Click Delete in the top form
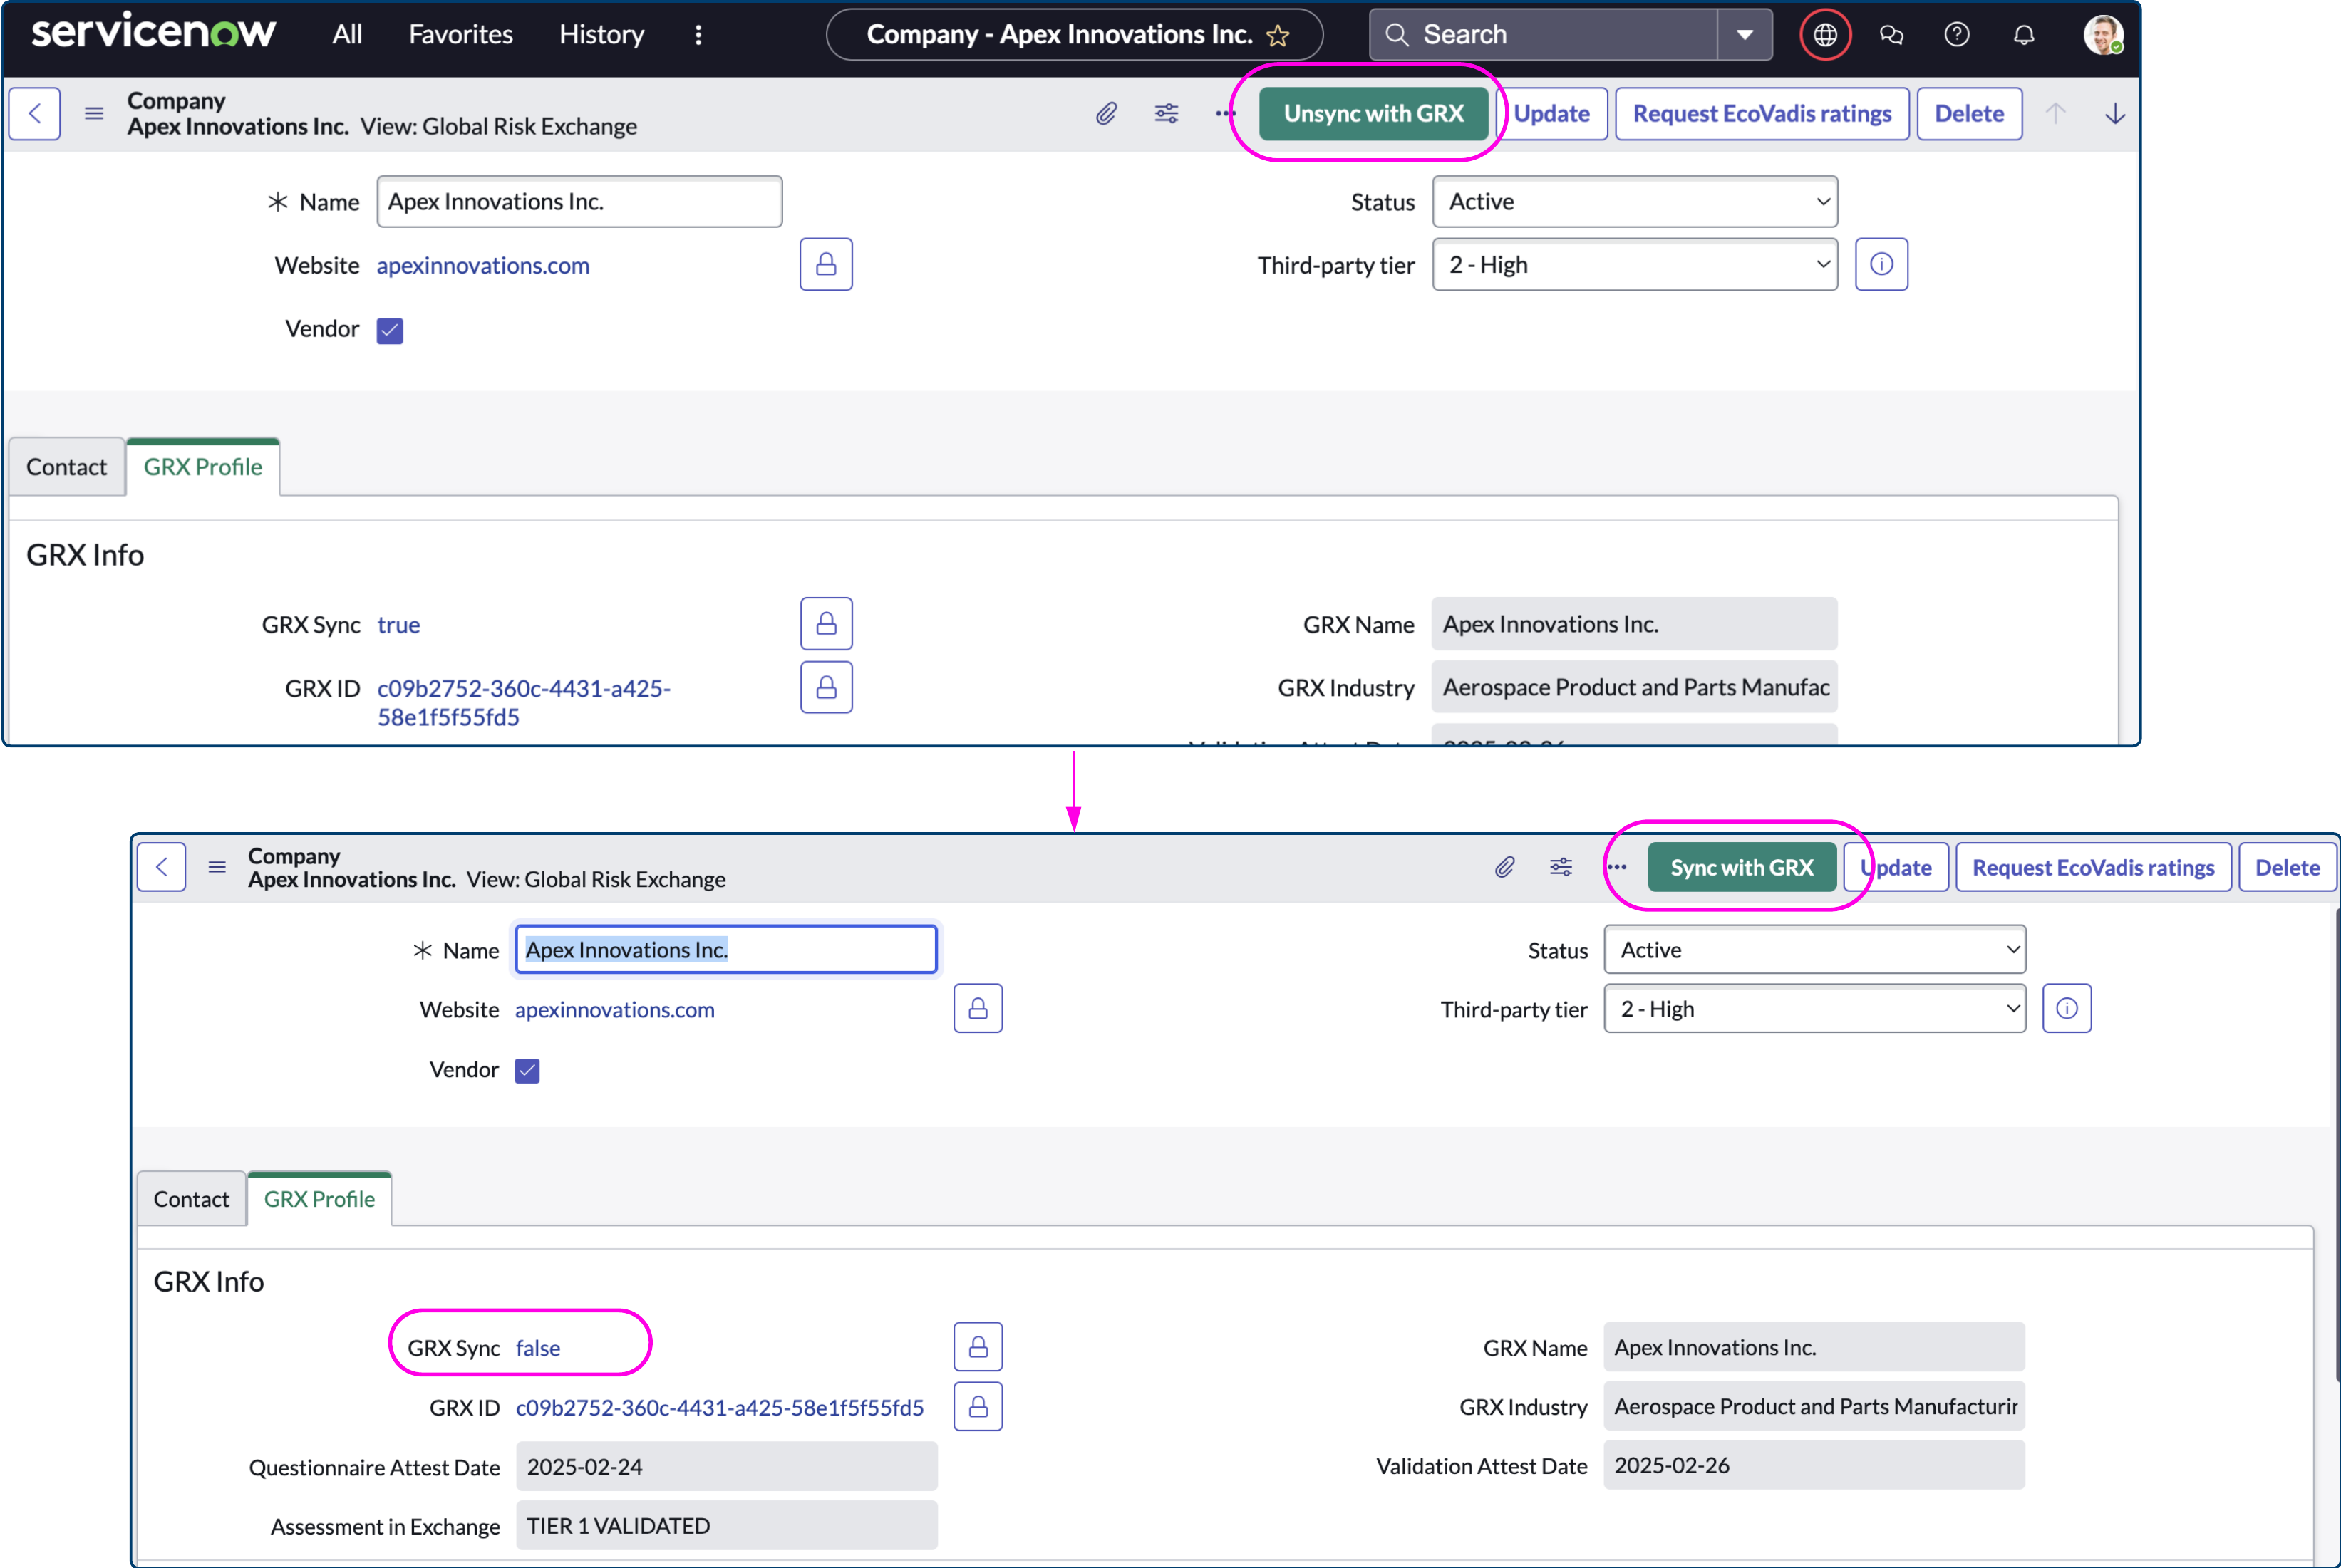This screenshot has width=2341, height=1568. click(1969, 113)
